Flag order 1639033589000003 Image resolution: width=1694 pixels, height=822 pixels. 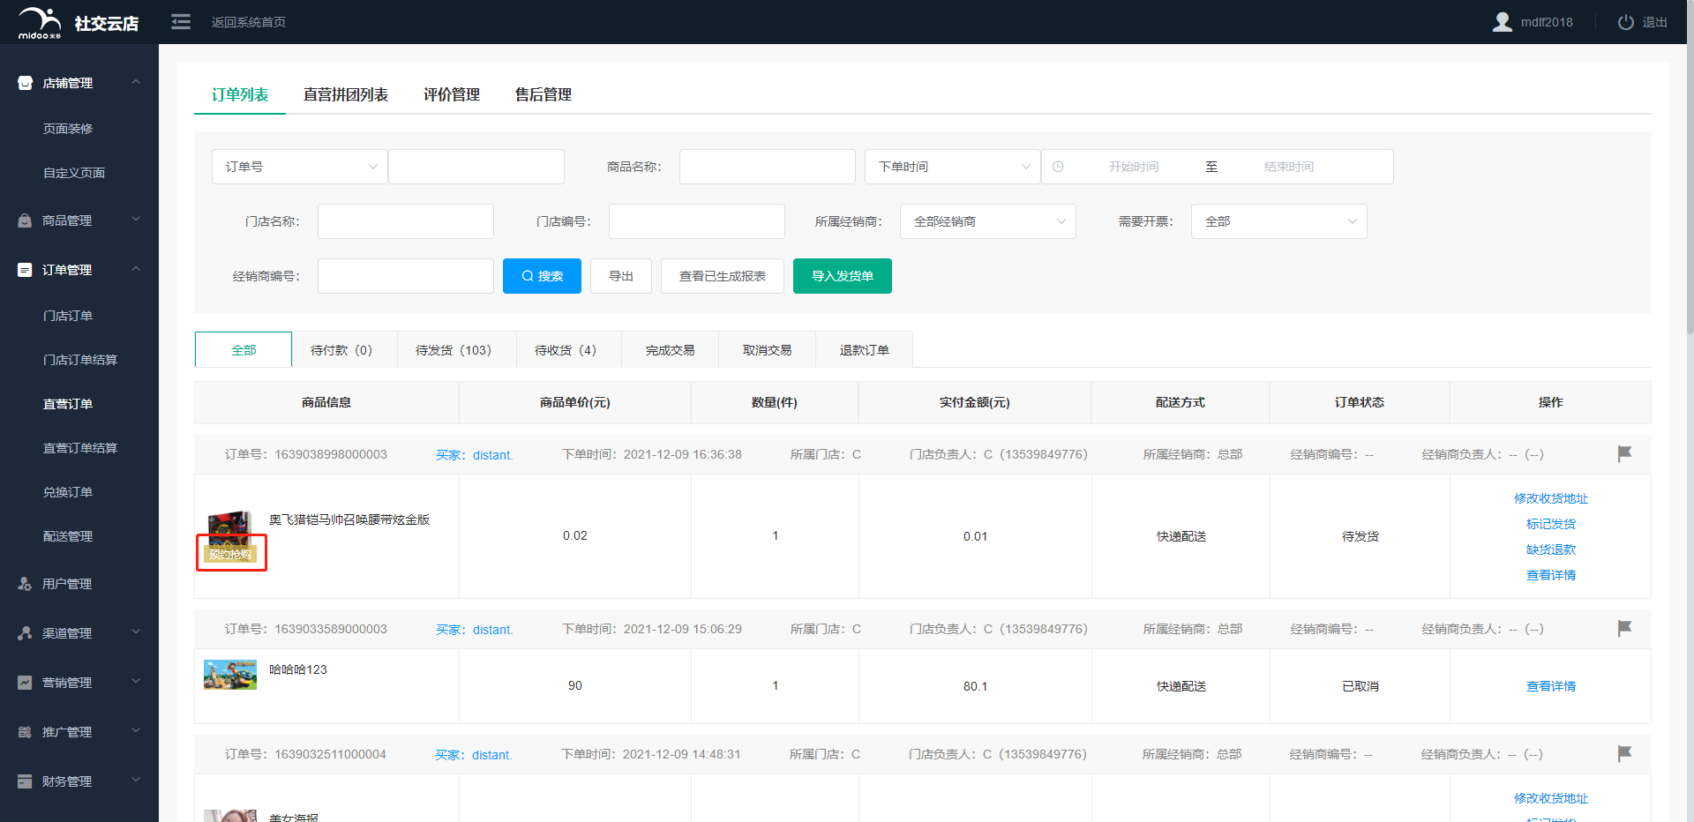[x=1624, y=628]
